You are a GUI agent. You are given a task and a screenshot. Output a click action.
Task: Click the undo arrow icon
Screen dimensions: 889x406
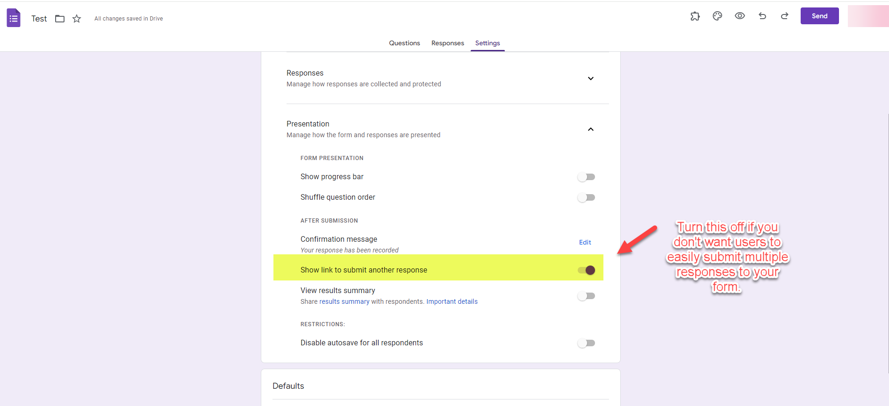click(762, 16)
